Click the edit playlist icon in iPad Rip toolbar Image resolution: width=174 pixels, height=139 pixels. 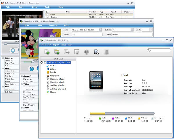tap(77, 52)
